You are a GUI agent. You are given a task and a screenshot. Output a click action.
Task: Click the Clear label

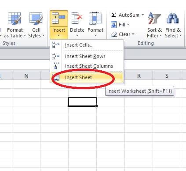[124, 34]
